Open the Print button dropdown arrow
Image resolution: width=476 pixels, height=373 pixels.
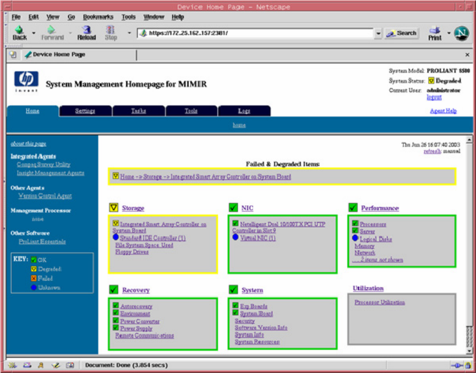click(x=448, y=33)
